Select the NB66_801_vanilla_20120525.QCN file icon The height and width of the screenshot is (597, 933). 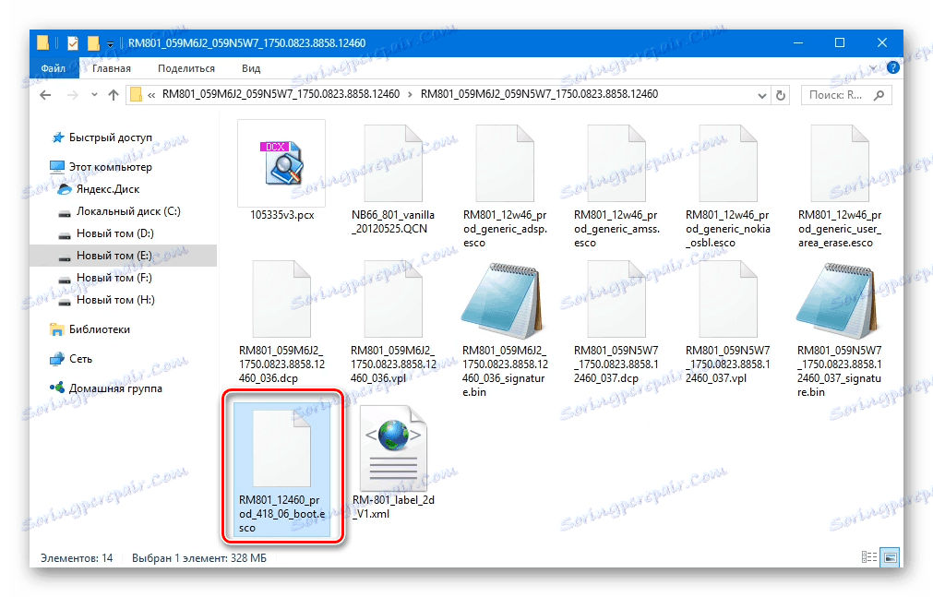point(393,163)
